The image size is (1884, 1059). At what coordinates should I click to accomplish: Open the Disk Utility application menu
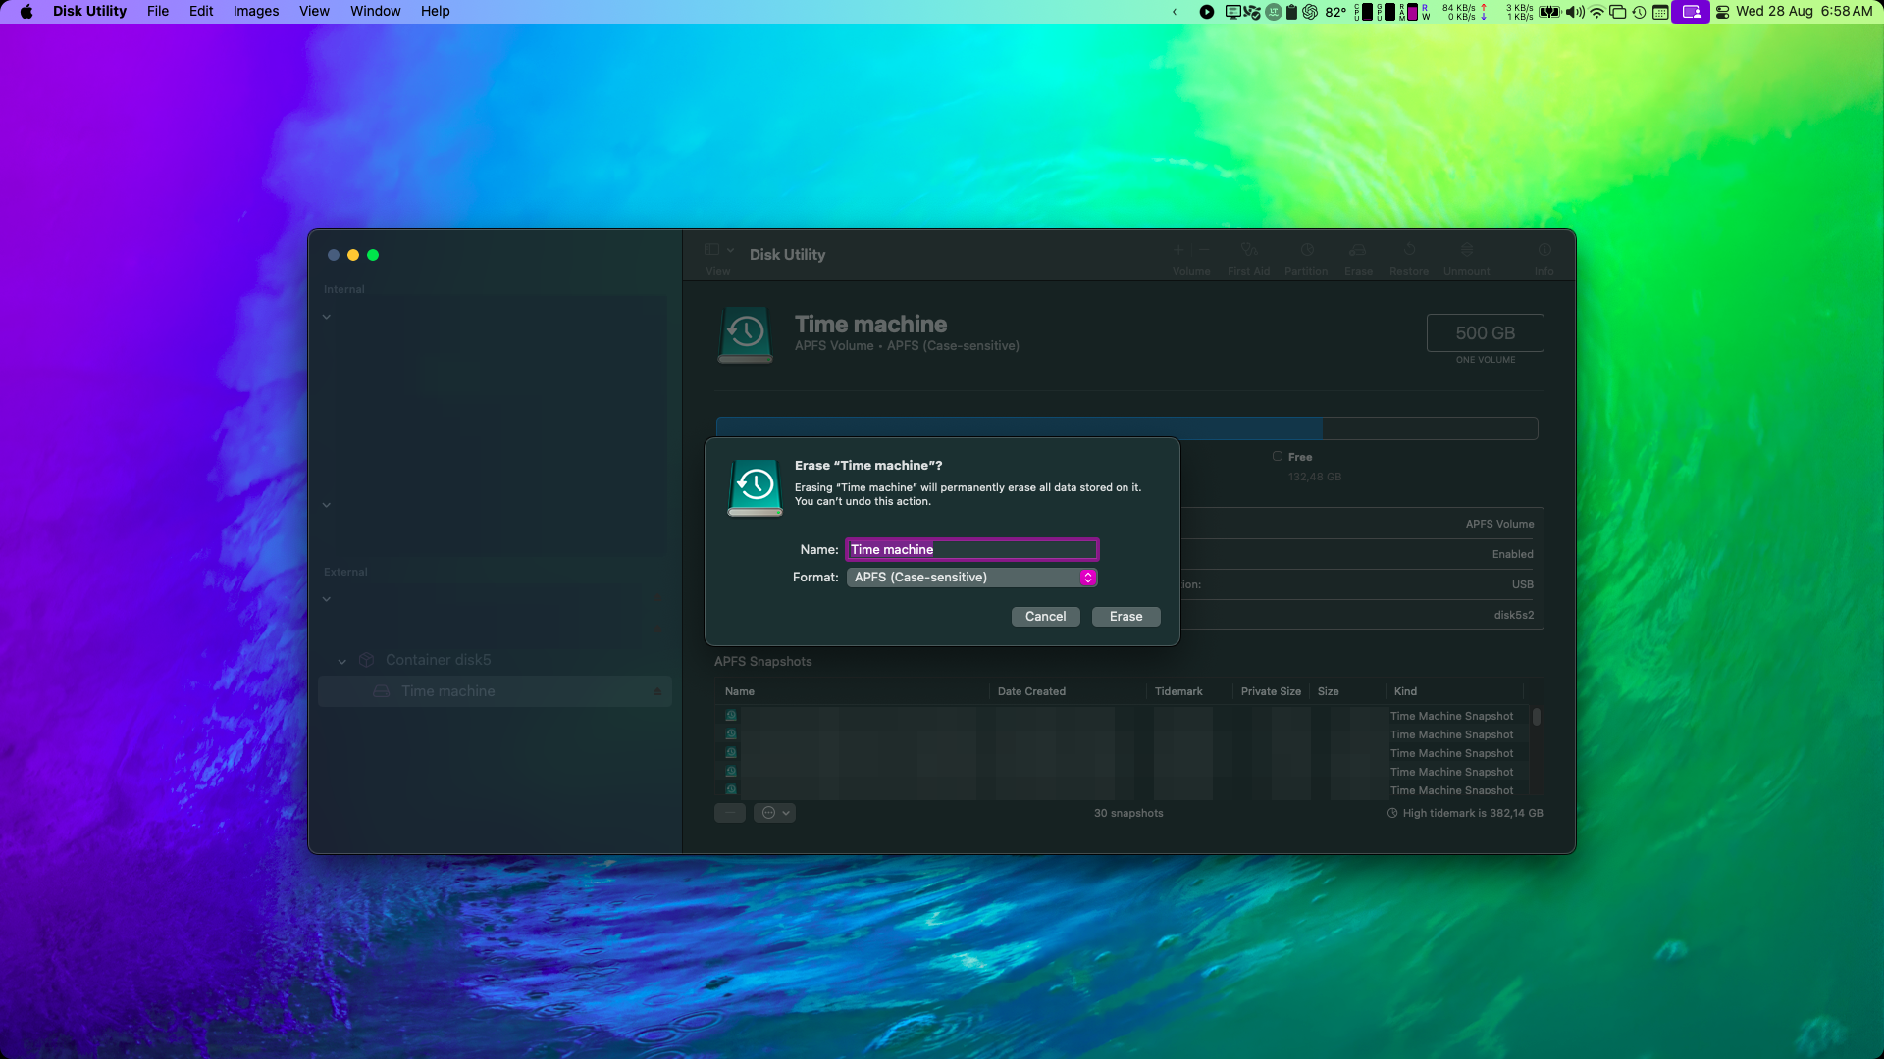(89, 11)
